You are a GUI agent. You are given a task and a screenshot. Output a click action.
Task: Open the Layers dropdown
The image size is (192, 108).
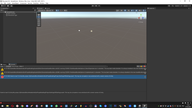[x=178, y=6]
